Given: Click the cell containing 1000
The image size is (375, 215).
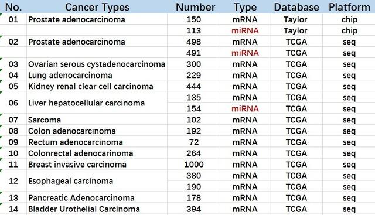Looking at the screenshot, I should pyautogui.click(x=194, y=164).
